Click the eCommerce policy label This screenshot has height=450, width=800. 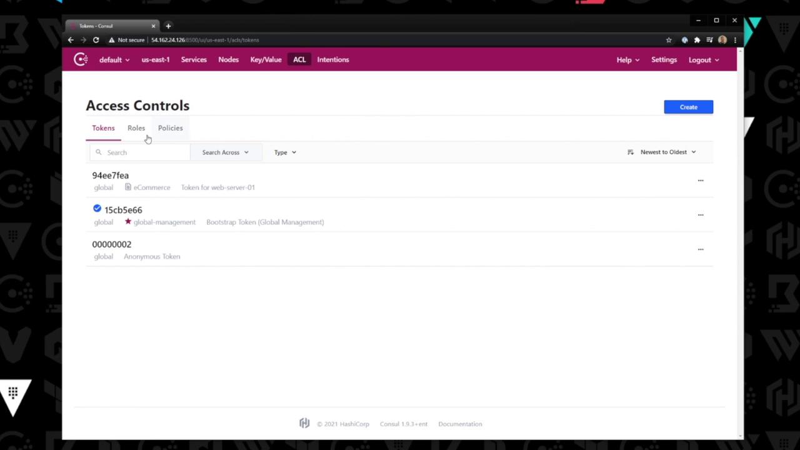152,187
